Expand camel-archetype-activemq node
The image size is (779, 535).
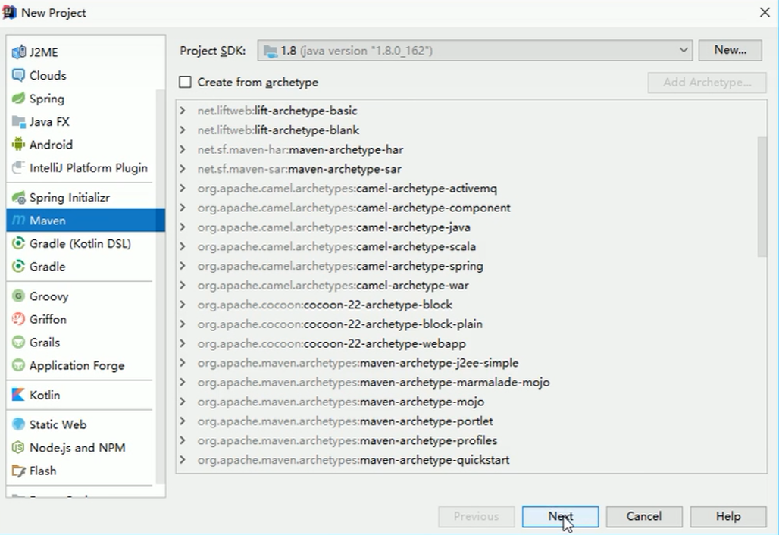(183, 188)
